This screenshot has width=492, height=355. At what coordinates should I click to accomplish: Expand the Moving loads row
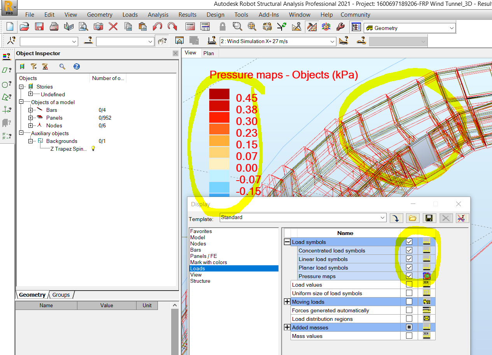(287, 302)
